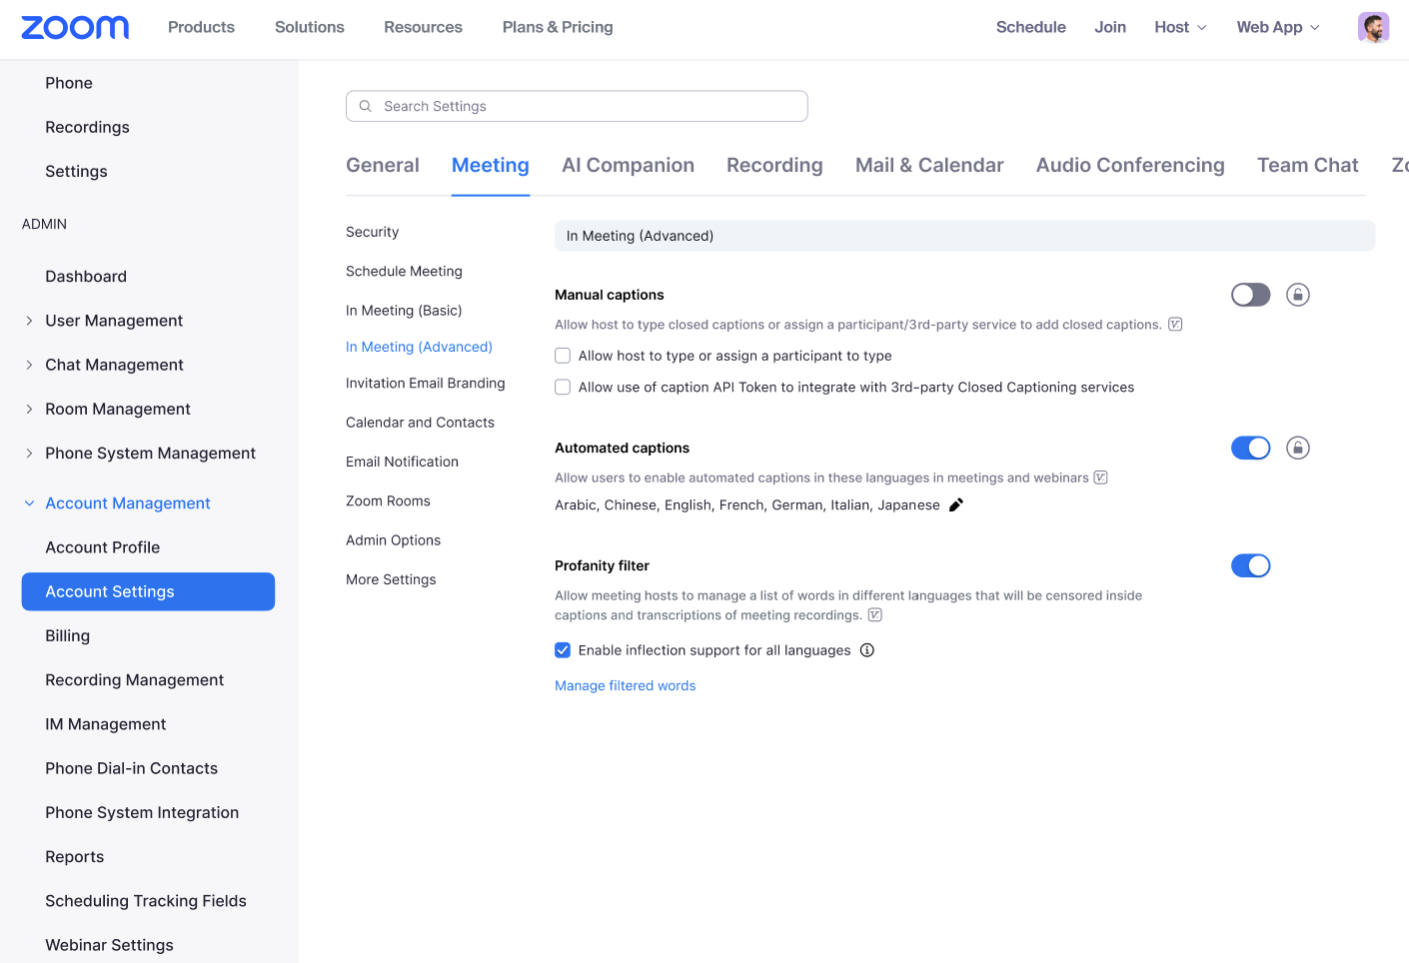Open the Host dropdown menu
Screen dimensions: 1409x963
click(x=1180, y=27)
